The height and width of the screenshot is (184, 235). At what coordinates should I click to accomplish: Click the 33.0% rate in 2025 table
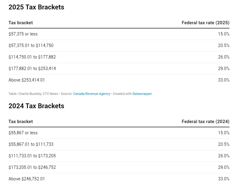(223, 80)
